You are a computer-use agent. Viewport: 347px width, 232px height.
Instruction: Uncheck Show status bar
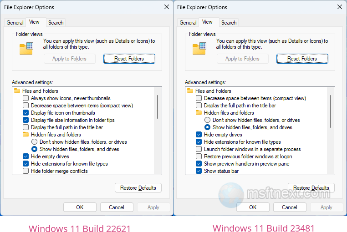pyautogui.click(x=199, y=171)
